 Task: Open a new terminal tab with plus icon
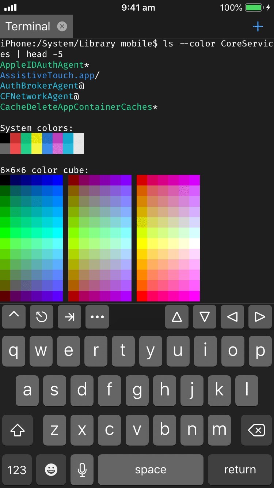(258, 26)
